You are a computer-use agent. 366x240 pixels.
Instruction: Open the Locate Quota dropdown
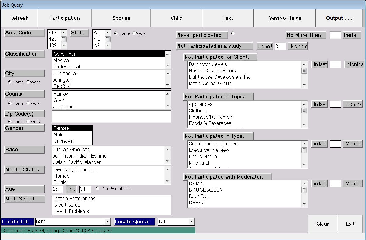[191, 222]
